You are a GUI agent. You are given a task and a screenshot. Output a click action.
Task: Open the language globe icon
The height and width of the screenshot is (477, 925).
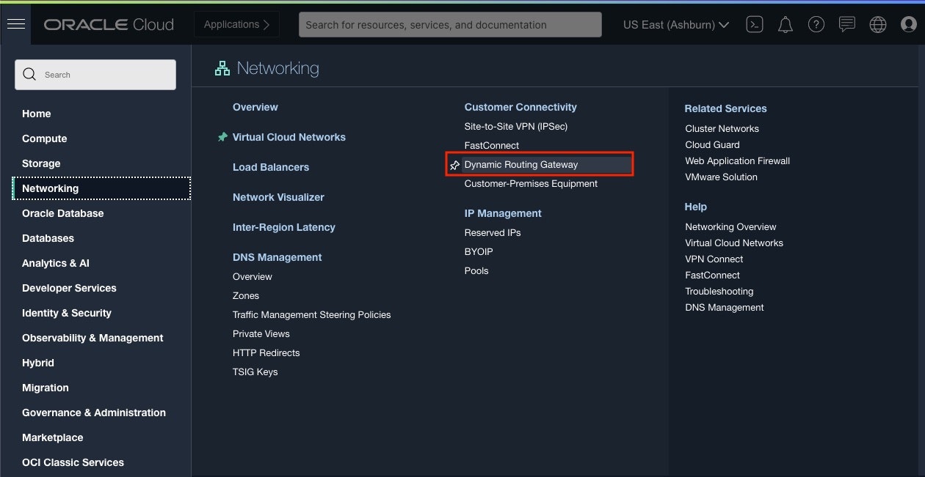coord(877,24)
